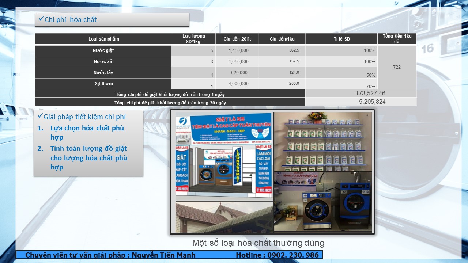The image size is (468, 263).
Task: Select the 'Nước tẩy' row label
Action: point(103,73)
